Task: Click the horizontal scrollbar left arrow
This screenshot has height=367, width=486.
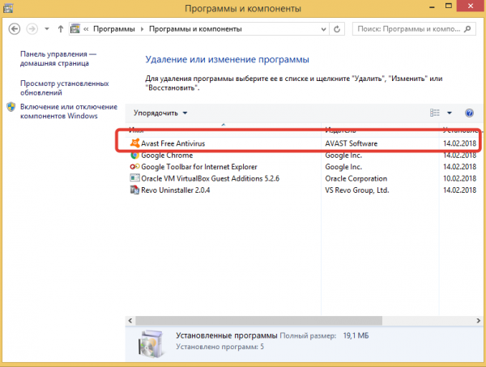Action: pyautogui.click(x=130, y=321)
